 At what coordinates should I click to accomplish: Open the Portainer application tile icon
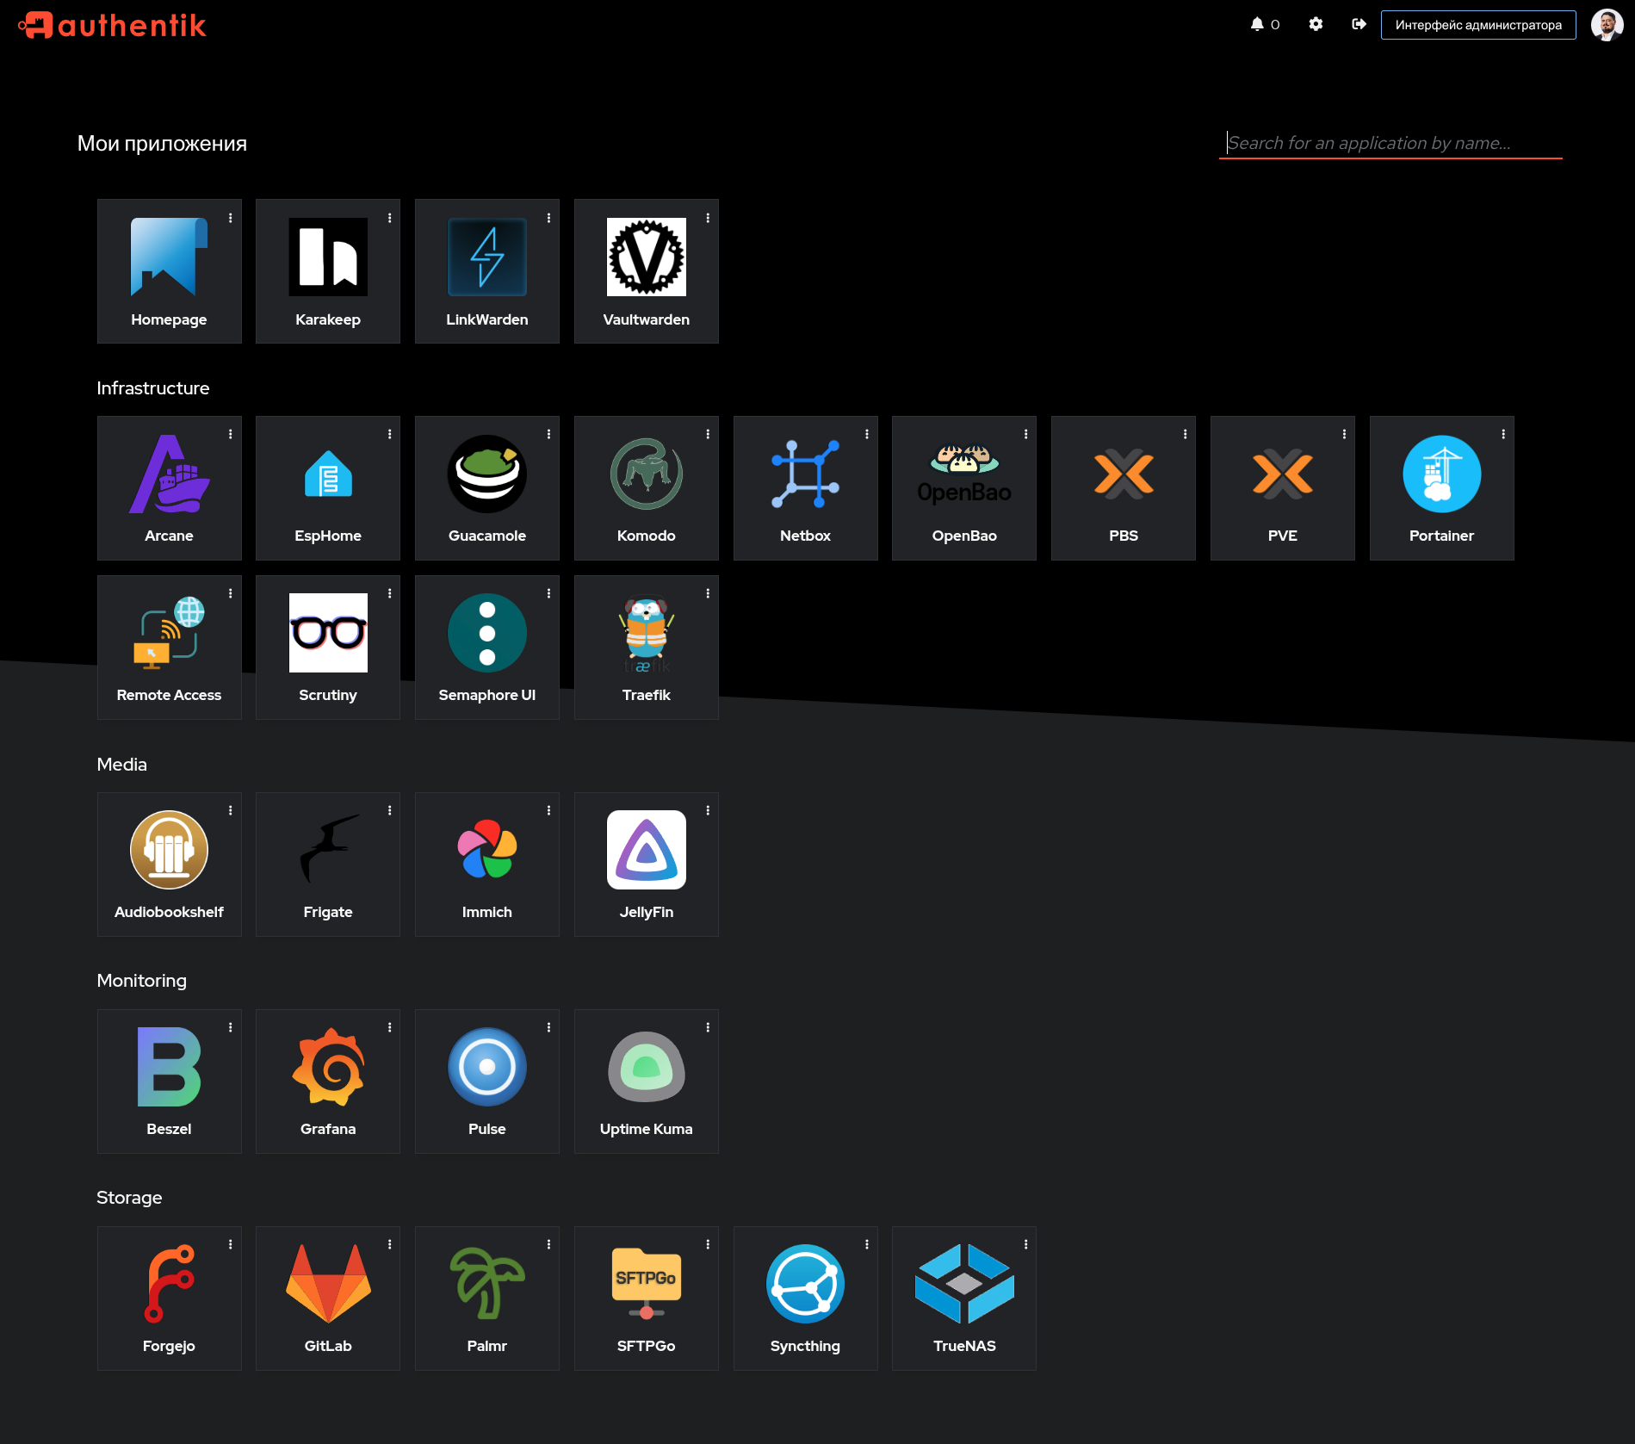[x=1441, y=474]
